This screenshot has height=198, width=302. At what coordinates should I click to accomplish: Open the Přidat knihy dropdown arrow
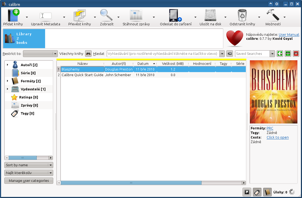pos(27,17)
